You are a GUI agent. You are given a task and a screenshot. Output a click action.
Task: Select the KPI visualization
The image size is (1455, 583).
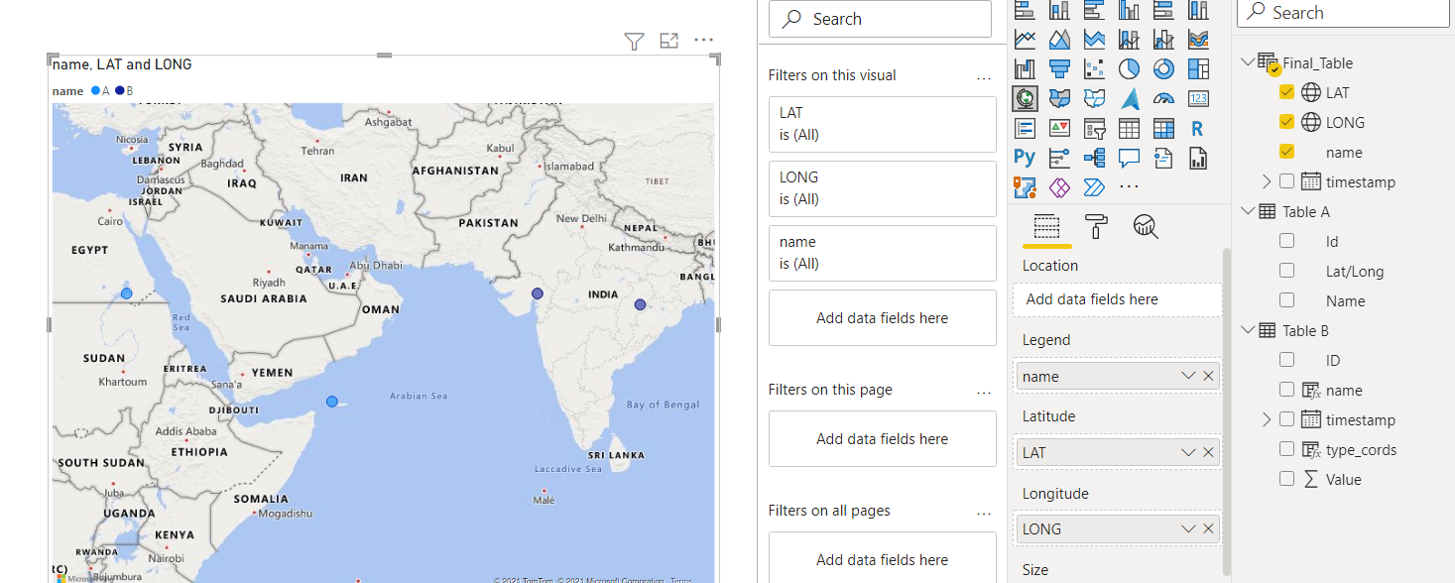1059,128
